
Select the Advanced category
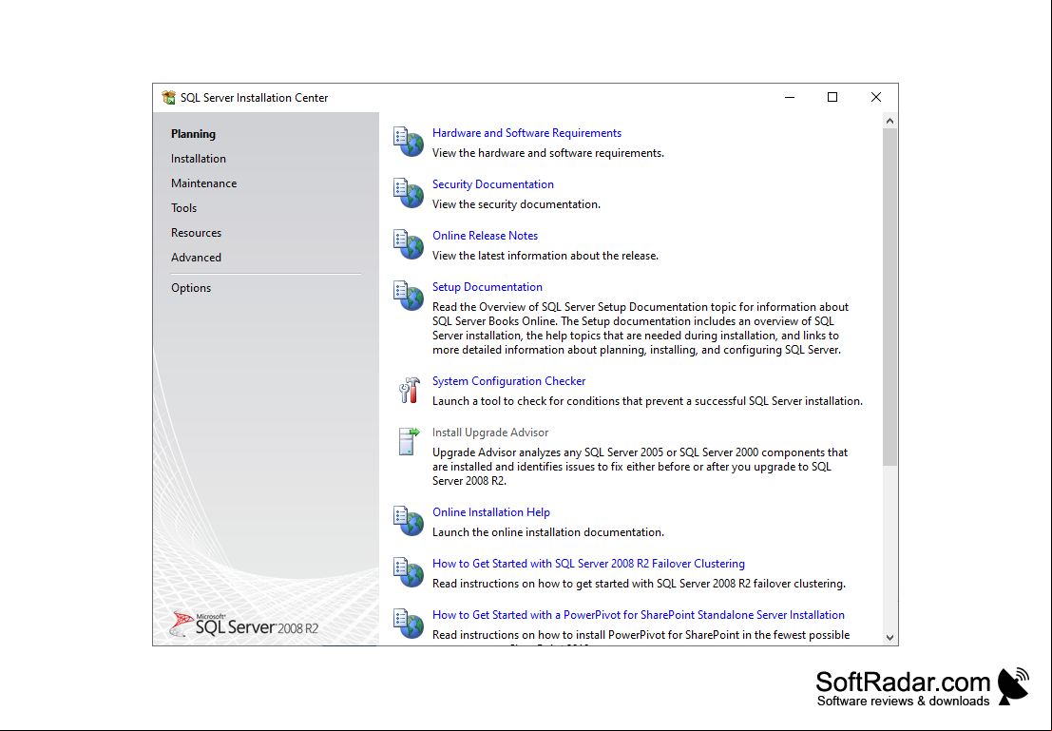tap(196, 257)
